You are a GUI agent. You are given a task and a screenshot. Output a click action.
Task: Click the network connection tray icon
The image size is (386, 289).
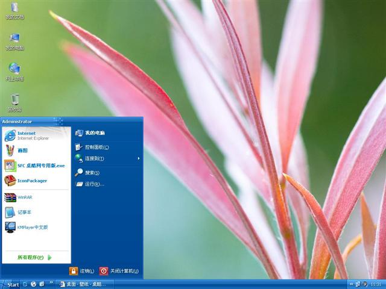click(x=358, y=284)
